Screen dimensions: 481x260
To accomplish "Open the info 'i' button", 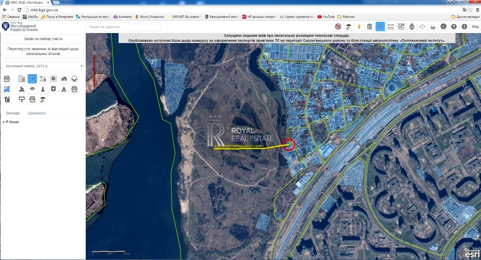I will 443,27.
